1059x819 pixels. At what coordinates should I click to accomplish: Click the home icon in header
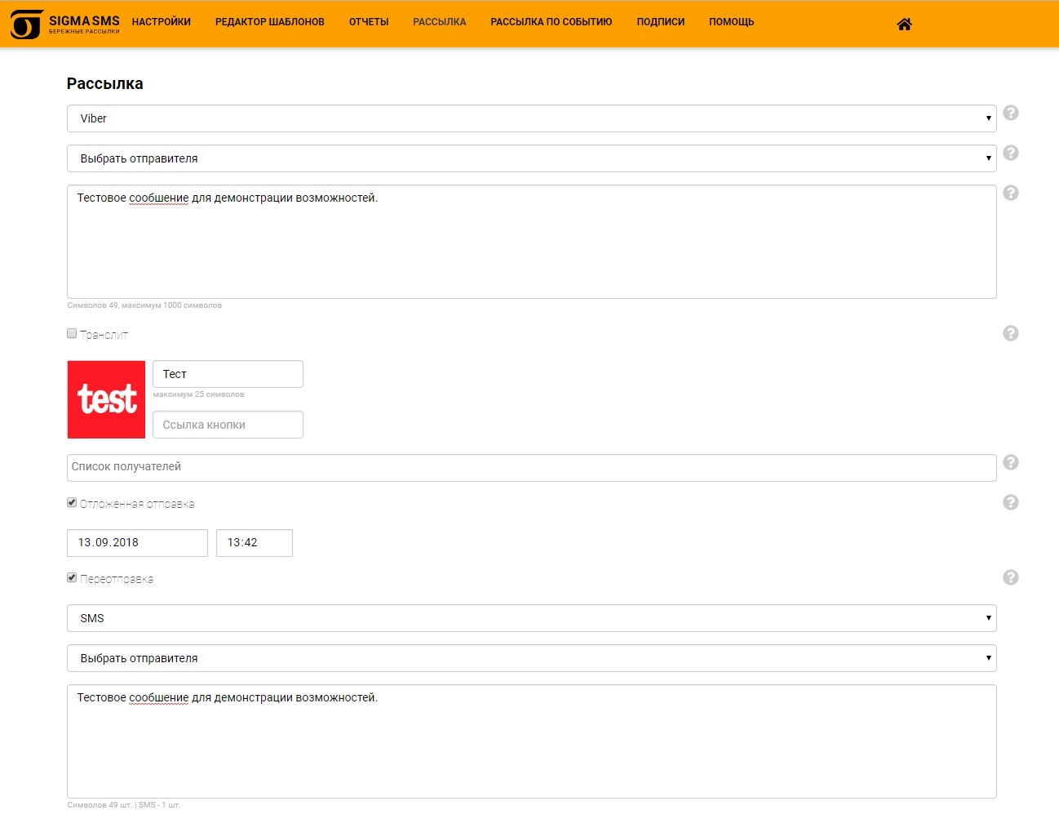click(x=904, y=24)
